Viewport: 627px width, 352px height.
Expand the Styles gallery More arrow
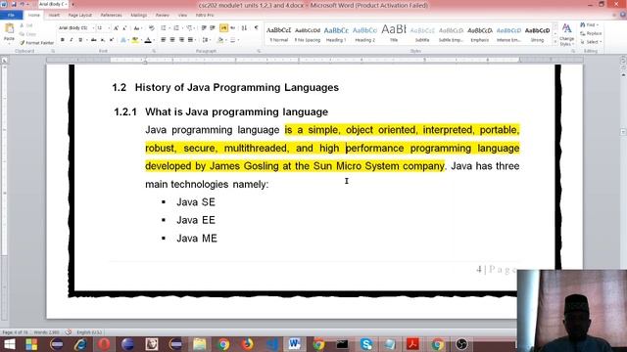[555, 41]
